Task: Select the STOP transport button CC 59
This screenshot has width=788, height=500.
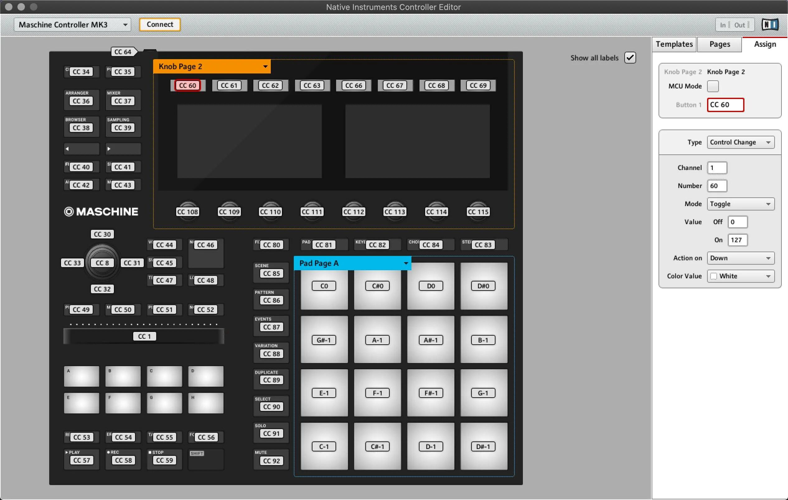Action: tap(164, 460)
